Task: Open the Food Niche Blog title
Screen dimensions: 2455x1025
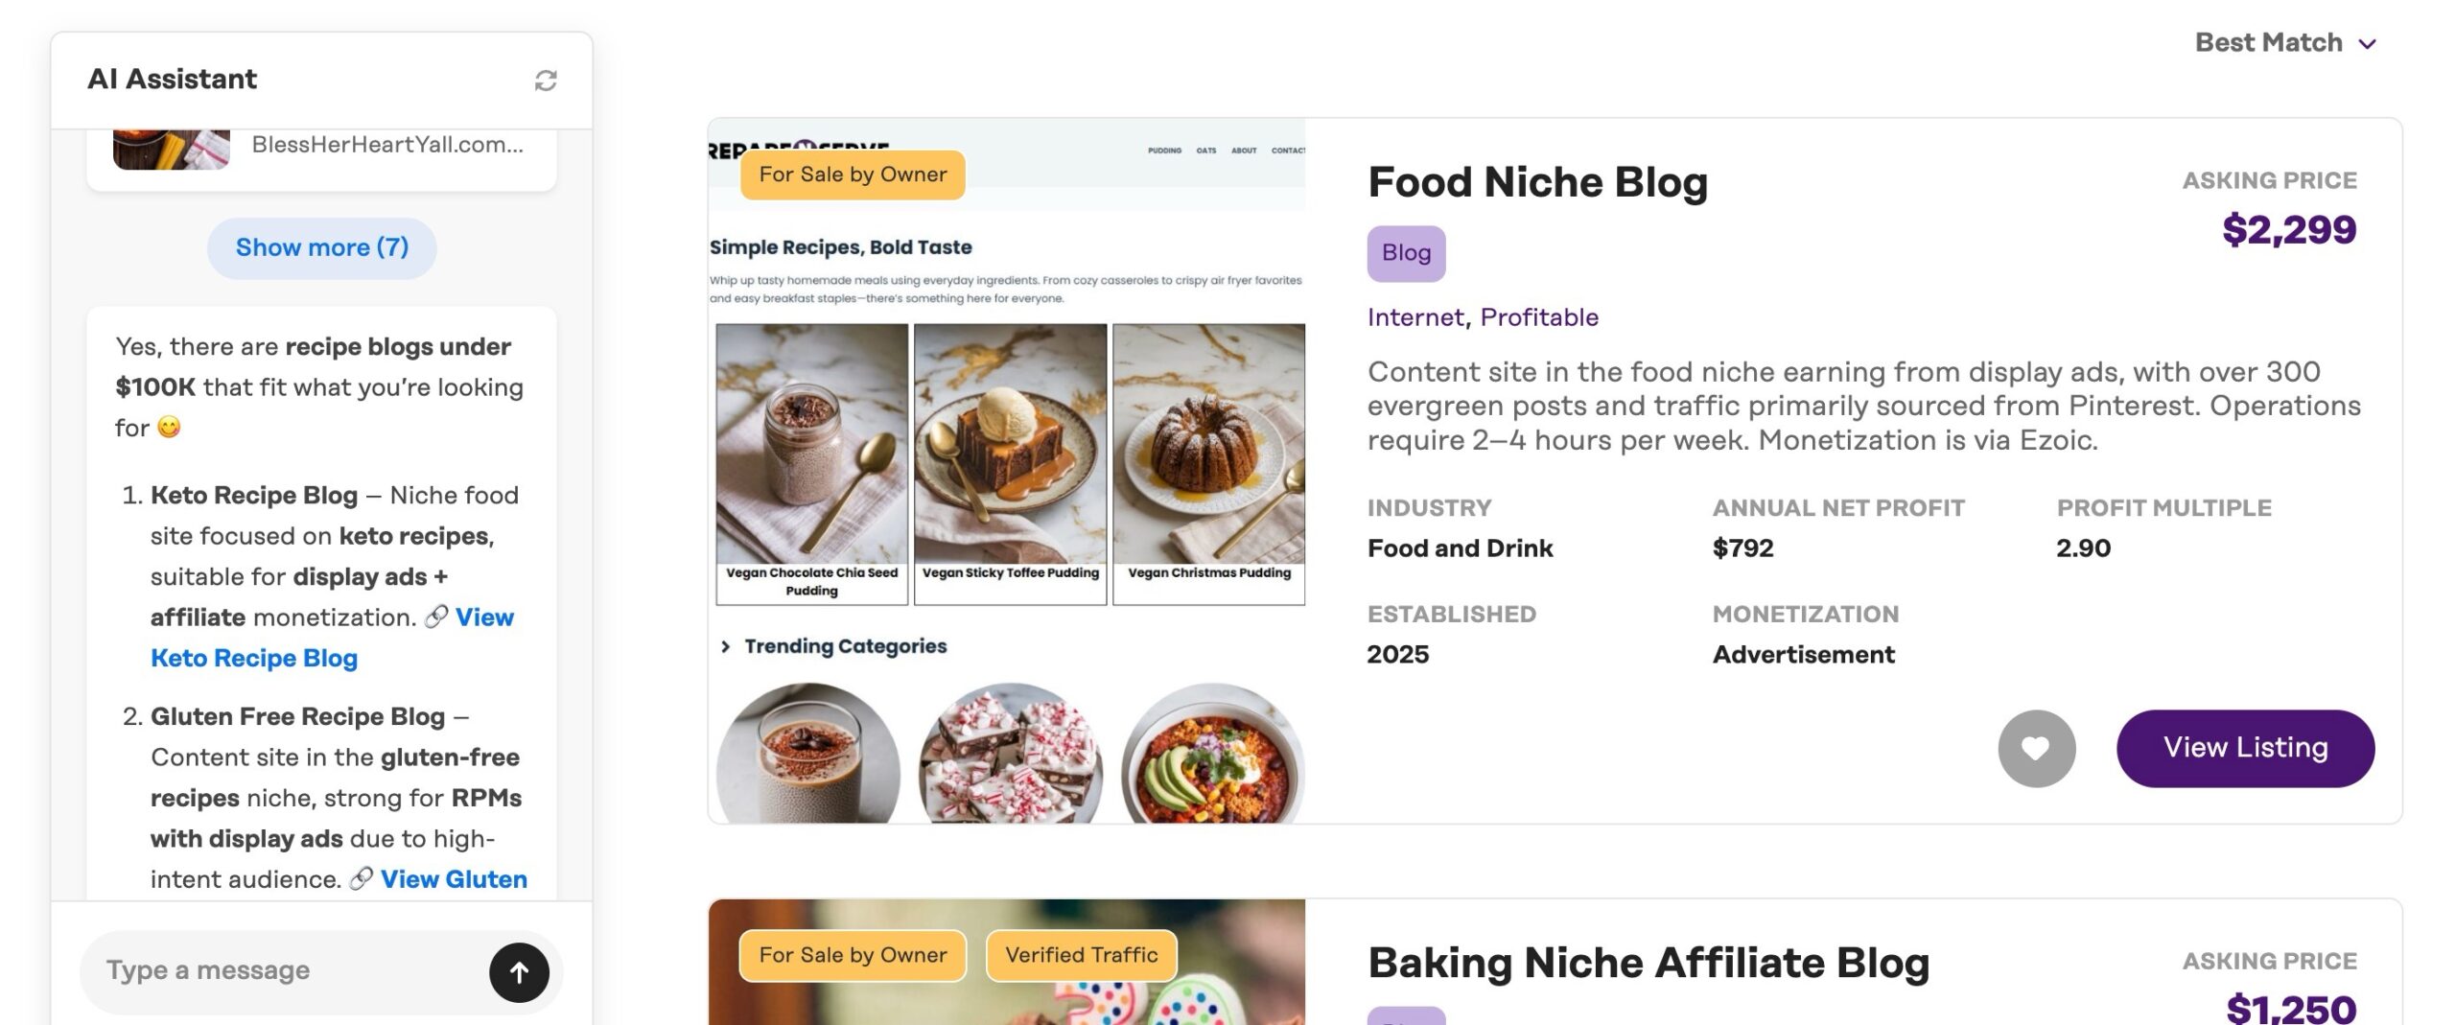Action: (x=1536, y=182)
